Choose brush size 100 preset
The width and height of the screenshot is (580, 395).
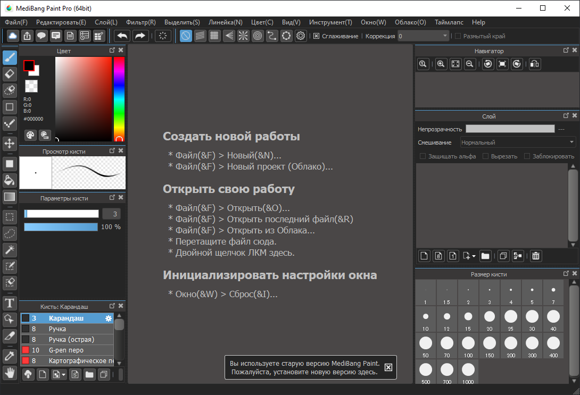click(468, 346)
